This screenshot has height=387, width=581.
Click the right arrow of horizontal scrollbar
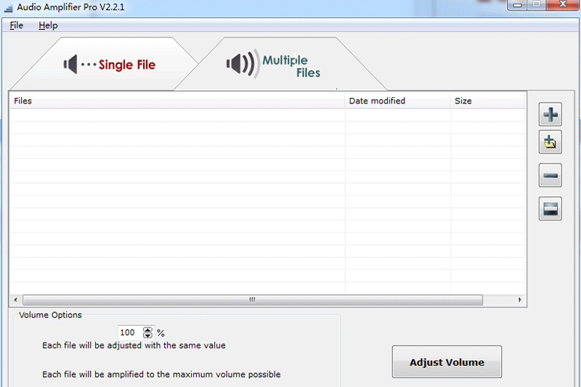coord(520,300)
